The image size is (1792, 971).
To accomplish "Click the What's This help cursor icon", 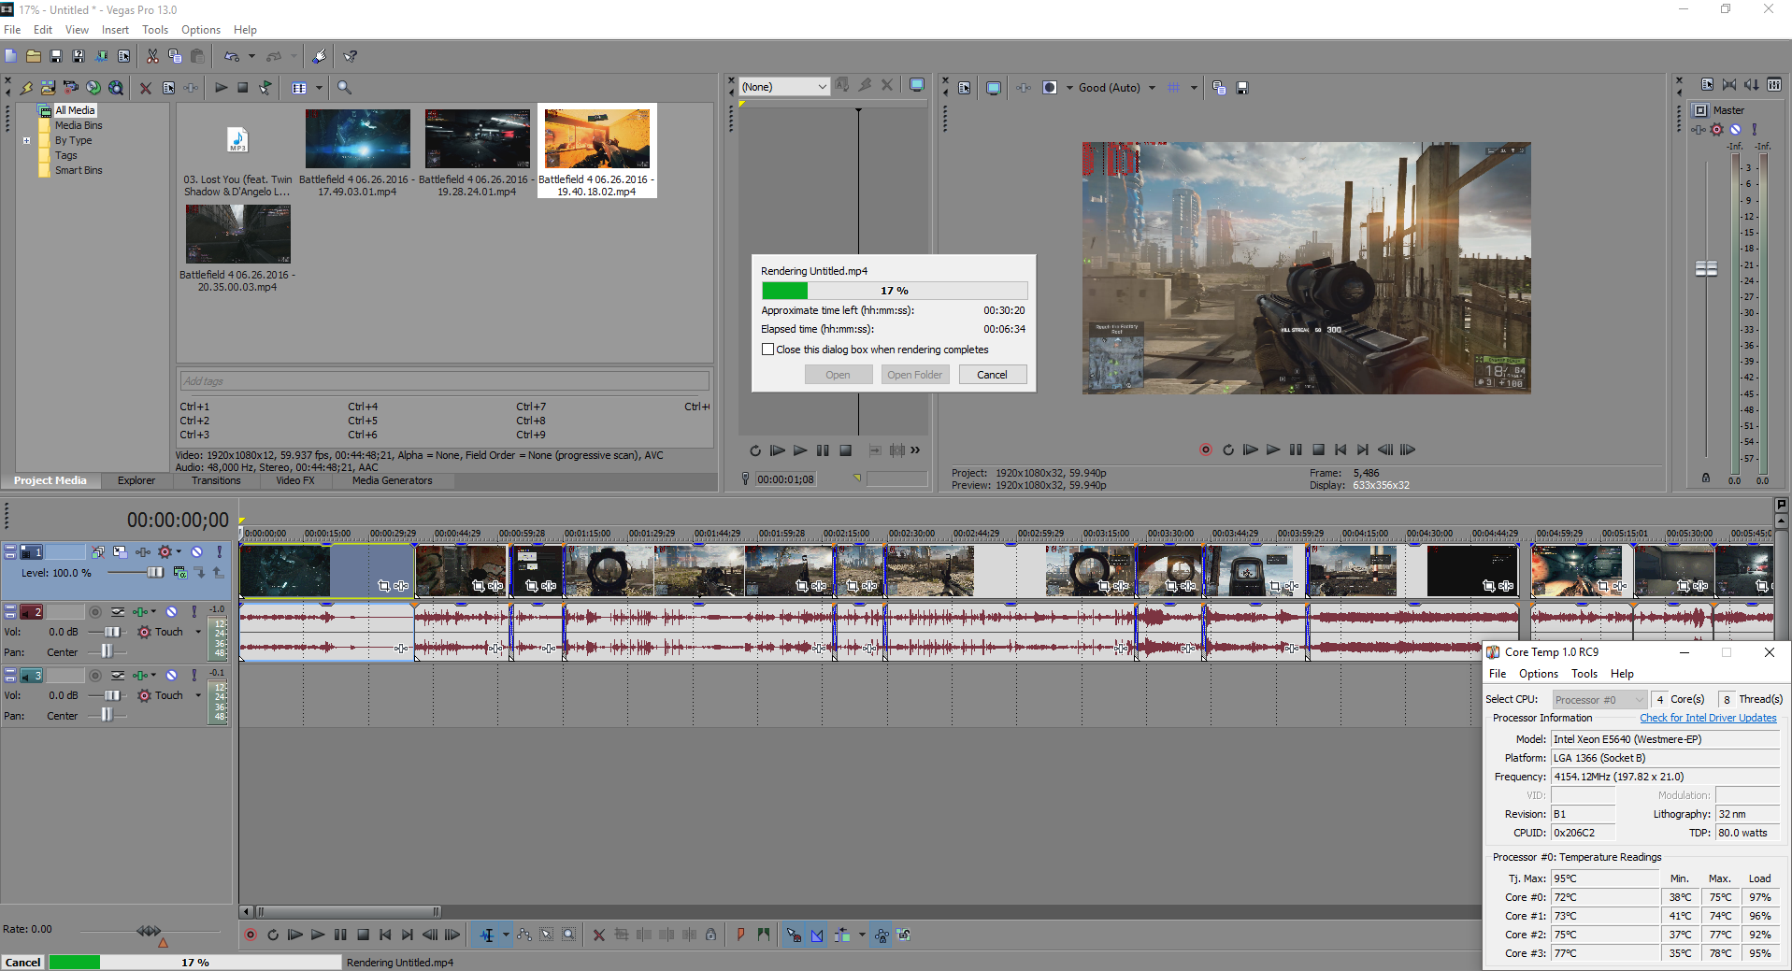I will point(351,56).
